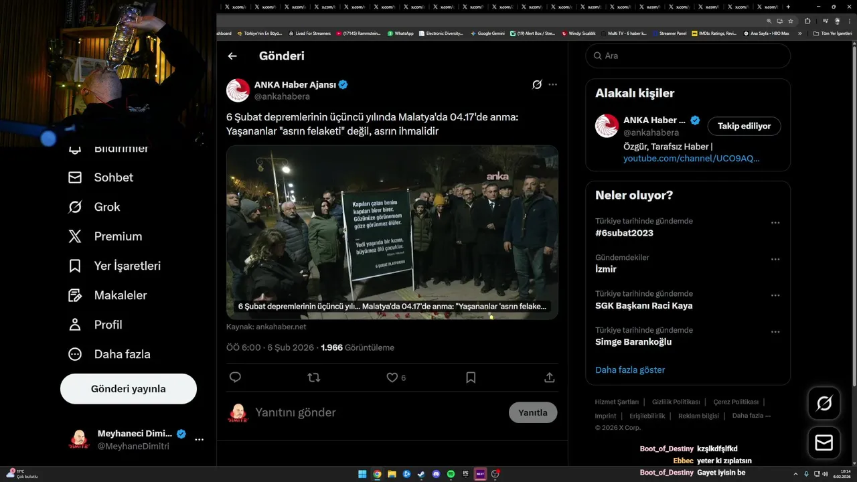
Task: Expand the Daha fazla sidebar menu
Action: click(x=109, y=354)
